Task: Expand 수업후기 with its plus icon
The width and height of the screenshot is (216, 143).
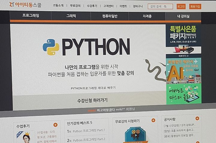Action: [x=55, y=125]
